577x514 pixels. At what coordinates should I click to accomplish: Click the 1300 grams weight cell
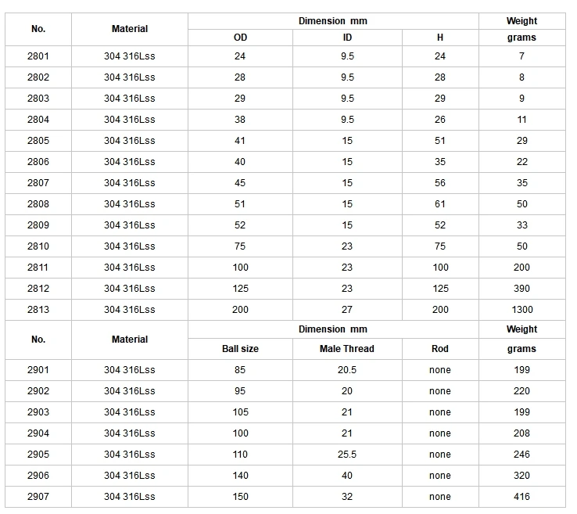pyautogui.click(x=521, y=310)
